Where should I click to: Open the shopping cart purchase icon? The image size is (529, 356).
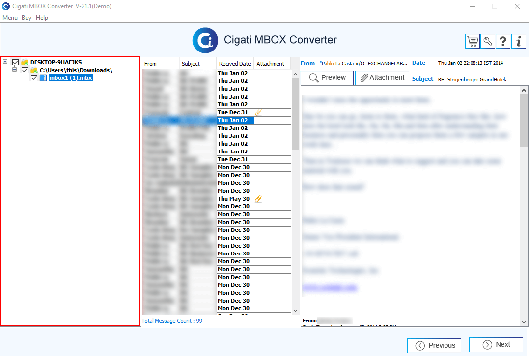click(473, 41)
